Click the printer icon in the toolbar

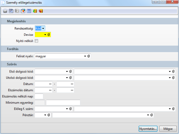click(5, 11)
